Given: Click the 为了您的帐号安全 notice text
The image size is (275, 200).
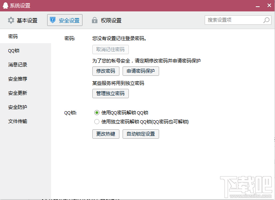Looking at the screenshot, I should click(147, 61).
